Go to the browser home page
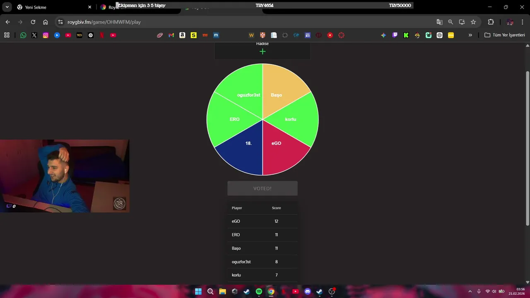This screenshot has width=530, height=298. point(46,22)
